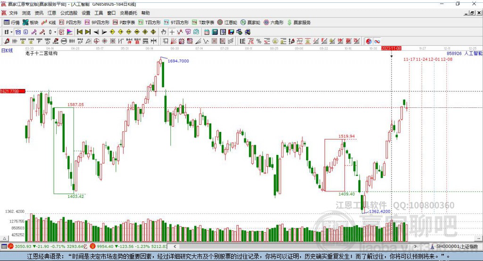
Task: Open the P数字表 number table
Action: click(x=124, y=23)
